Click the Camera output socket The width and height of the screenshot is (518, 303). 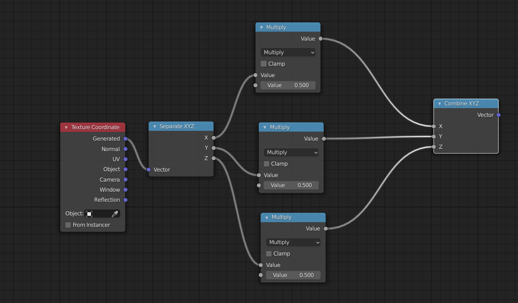coord(125,179)
